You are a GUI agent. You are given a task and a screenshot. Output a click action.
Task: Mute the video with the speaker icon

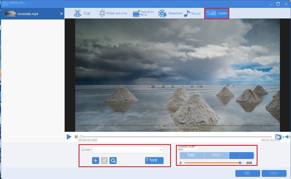(288, 137)
